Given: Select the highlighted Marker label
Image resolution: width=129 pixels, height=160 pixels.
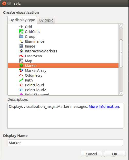Looking at the screenshot, I should [x=31, y=66].
